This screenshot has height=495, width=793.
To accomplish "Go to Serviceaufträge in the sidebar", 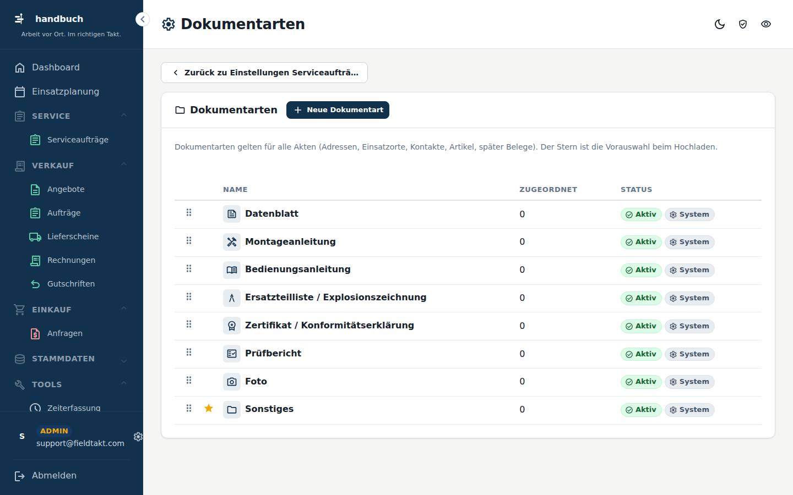I will click(x=78, y=140).
